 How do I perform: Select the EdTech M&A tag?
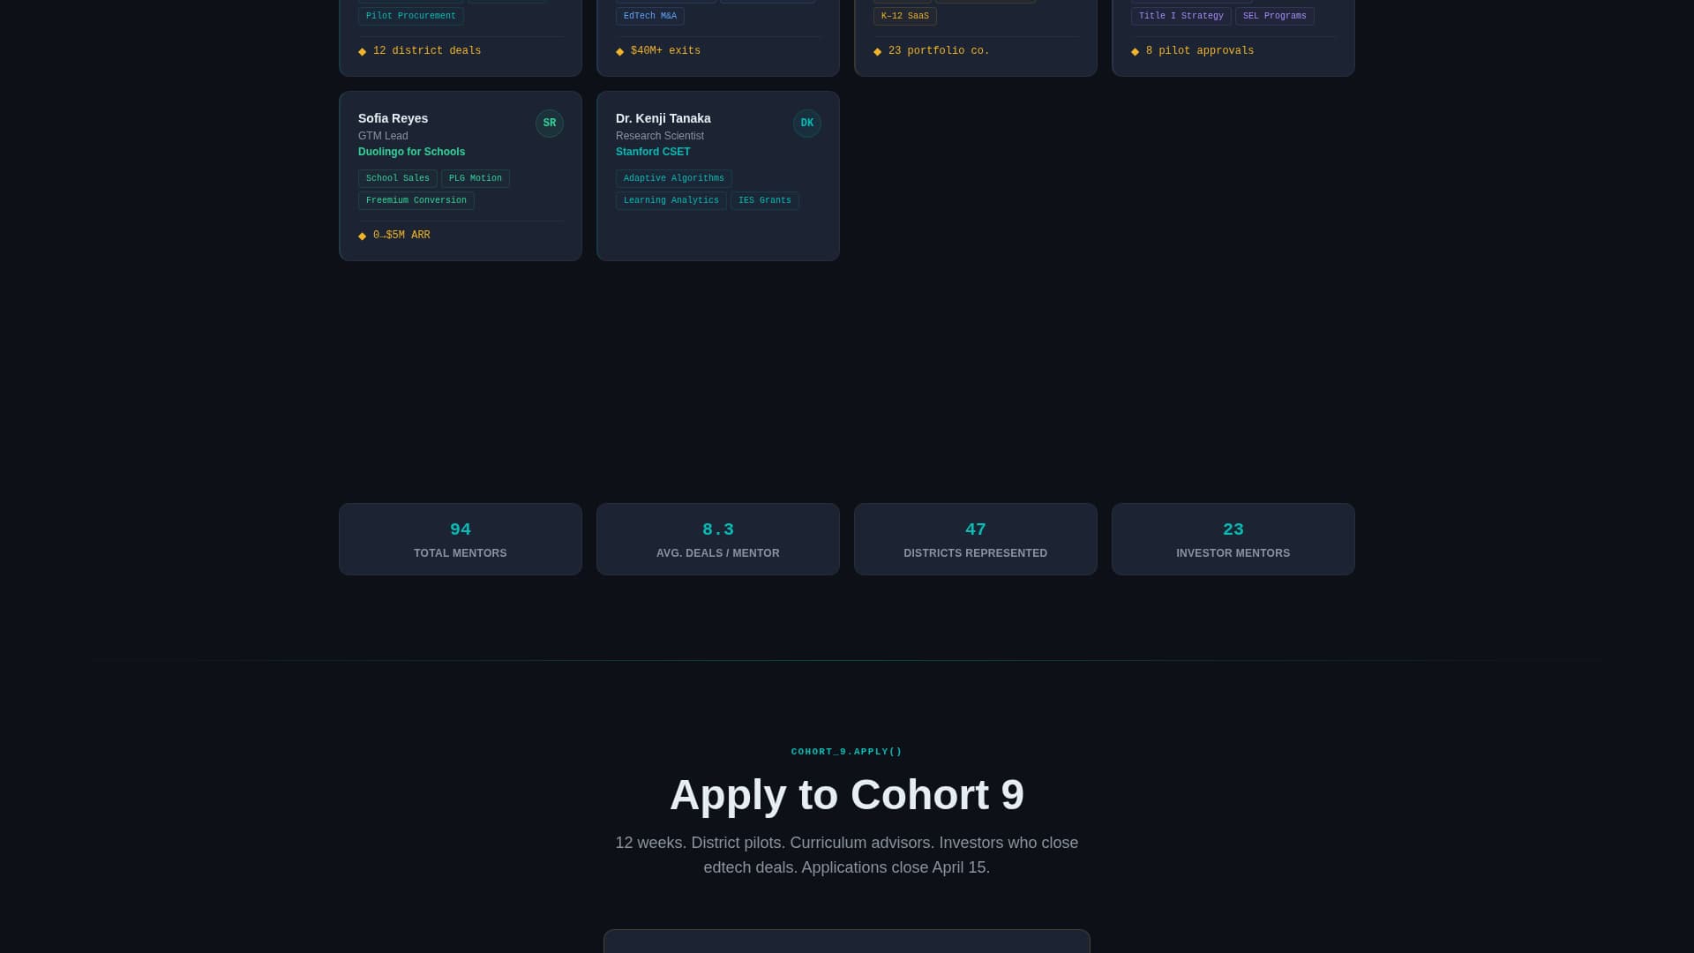[649, 16]
